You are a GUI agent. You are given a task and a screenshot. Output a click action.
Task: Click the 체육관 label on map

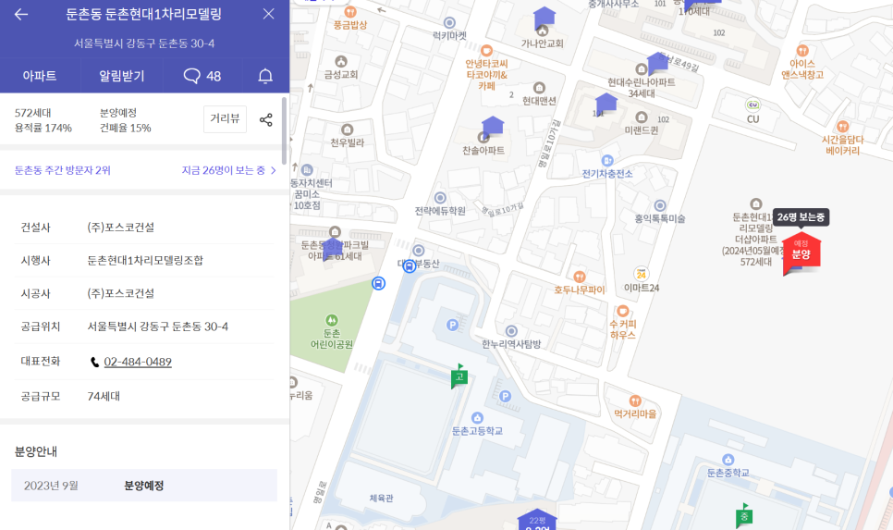click(x=381, y=498)
